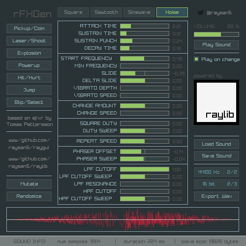Viewport: 246px width, 246px height.
Task: Open the 44100 Hz sample rate selector
Action: coord(209,172)
